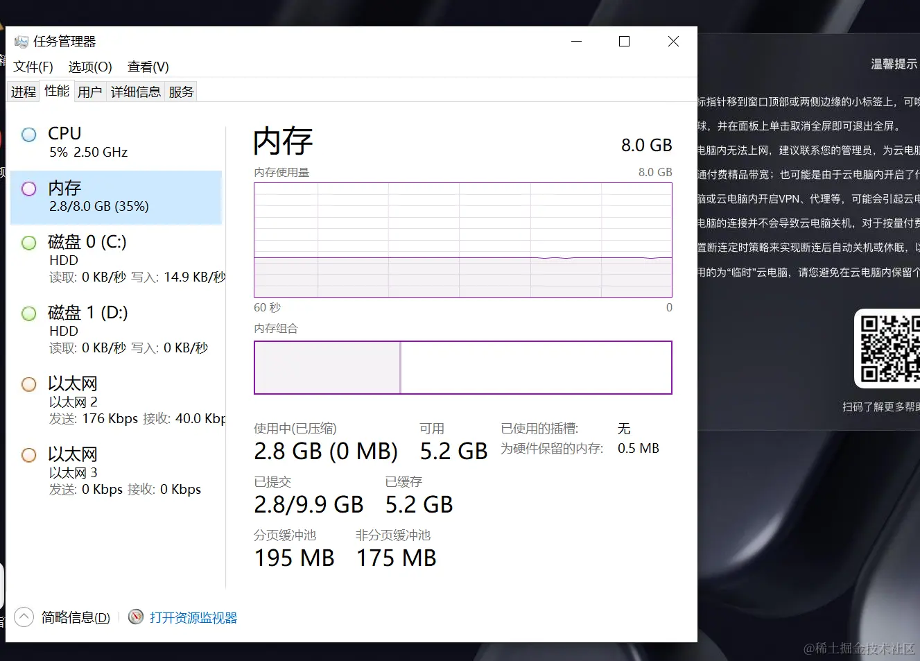Select the 内存 2.8/8.0 GB entry
This screenshot has width=920, height=661.
[x=116, y=197]
